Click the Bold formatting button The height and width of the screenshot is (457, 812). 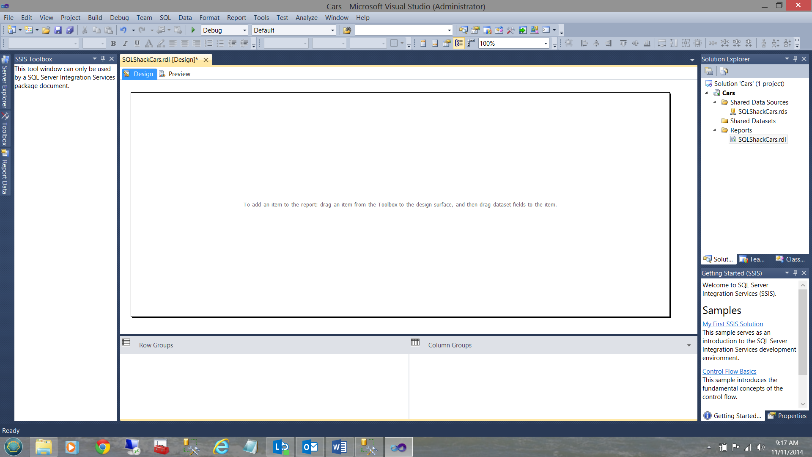[113, 43]
